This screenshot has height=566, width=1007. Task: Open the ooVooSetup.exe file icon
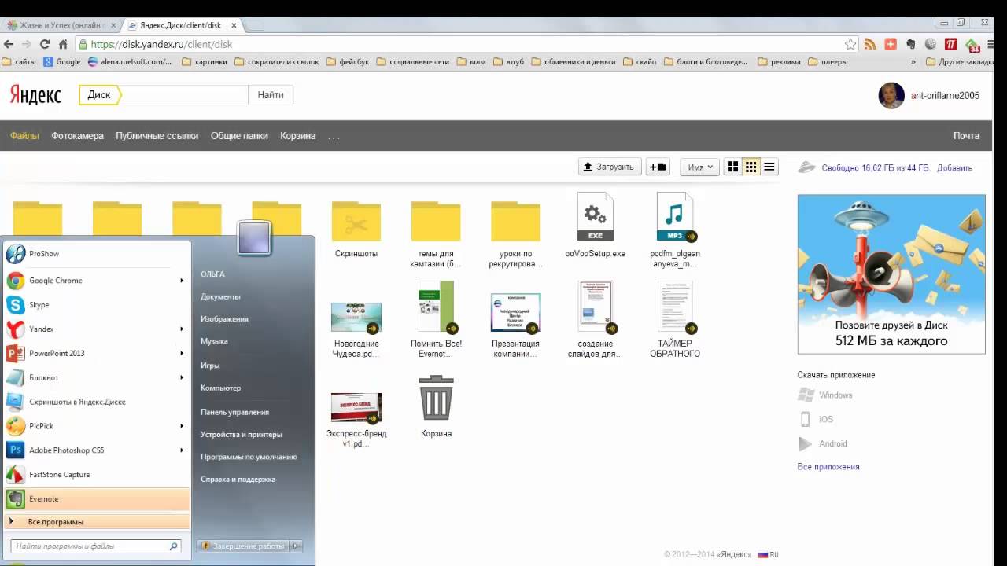(x=595, y=217)
